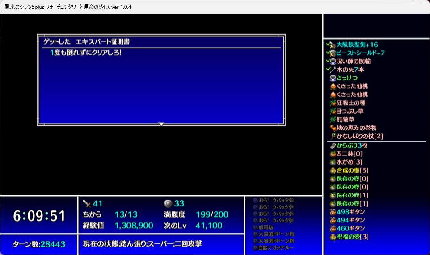430x255 pixels.
Task: Select the 狂戦士の種 item name
Action: [x=351, y=103]
